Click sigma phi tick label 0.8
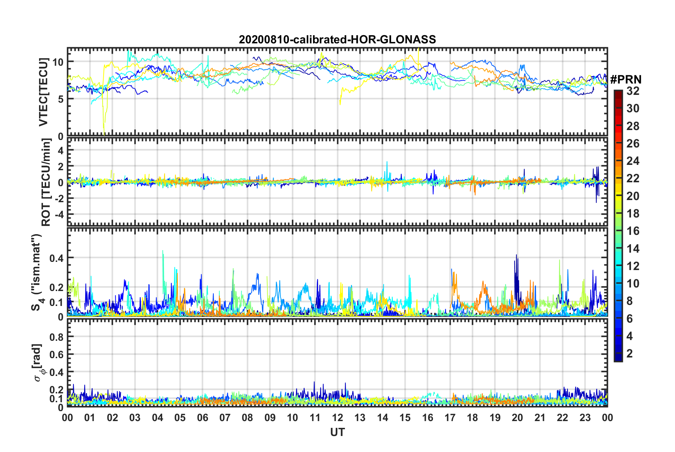 click(57, 337)
